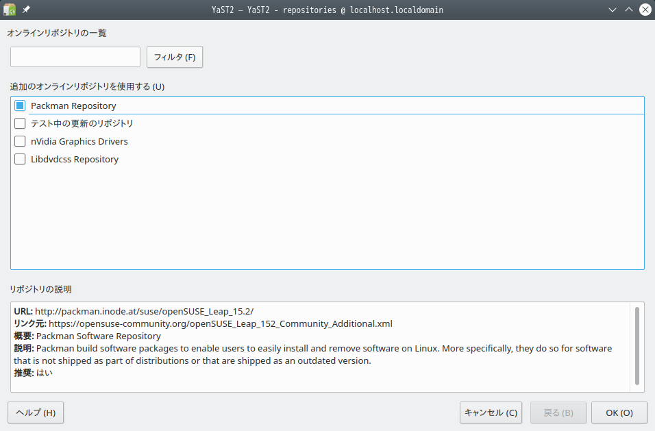Enable the テスト中の更新のリポジトリ checkbox
The image size is (655, 431).
point(20,123)
